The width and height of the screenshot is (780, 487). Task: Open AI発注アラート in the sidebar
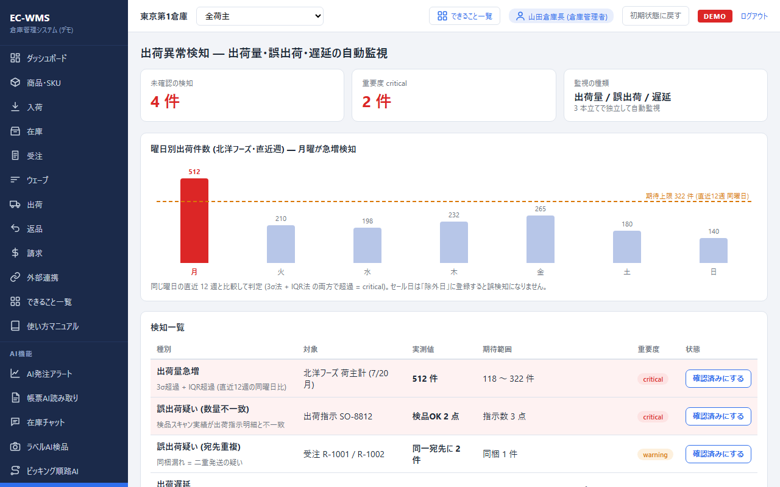[64, 374]
